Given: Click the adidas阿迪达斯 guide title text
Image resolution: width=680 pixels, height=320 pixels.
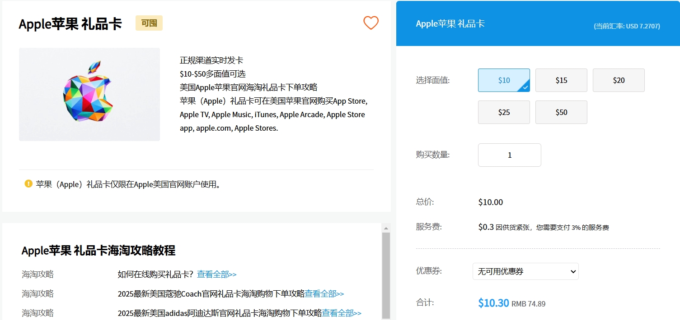Looking at the screenshot, I should (x=220, y=313).
